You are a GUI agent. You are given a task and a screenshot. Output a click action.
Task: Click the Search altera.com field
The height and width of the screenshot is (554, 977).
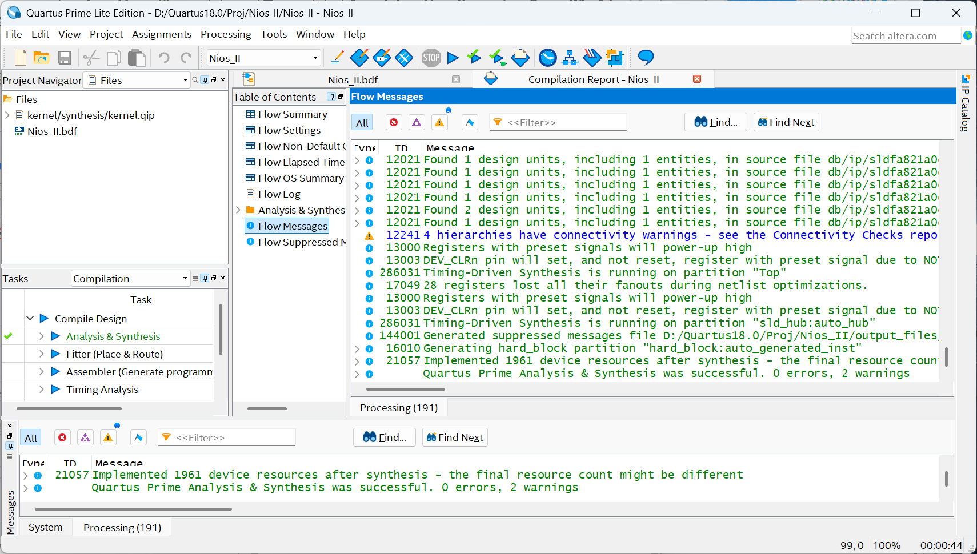906,35
